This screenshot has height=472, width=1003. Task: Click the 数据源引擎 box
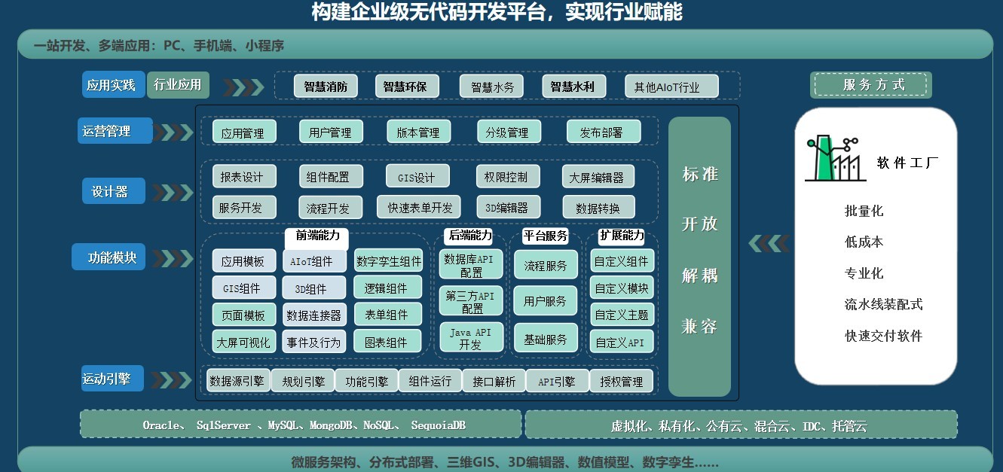[x=237, y=381]
